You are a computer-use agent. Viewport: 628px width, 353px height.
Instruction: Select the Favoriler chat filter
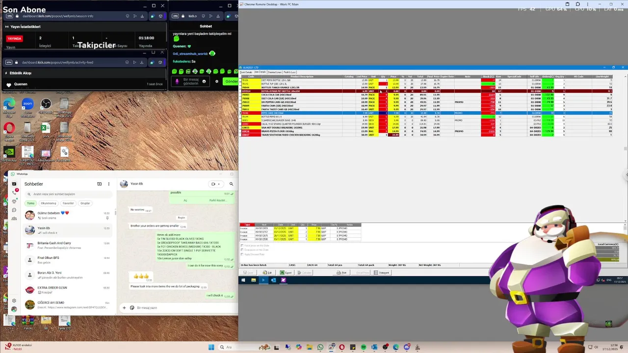[68, 203]
